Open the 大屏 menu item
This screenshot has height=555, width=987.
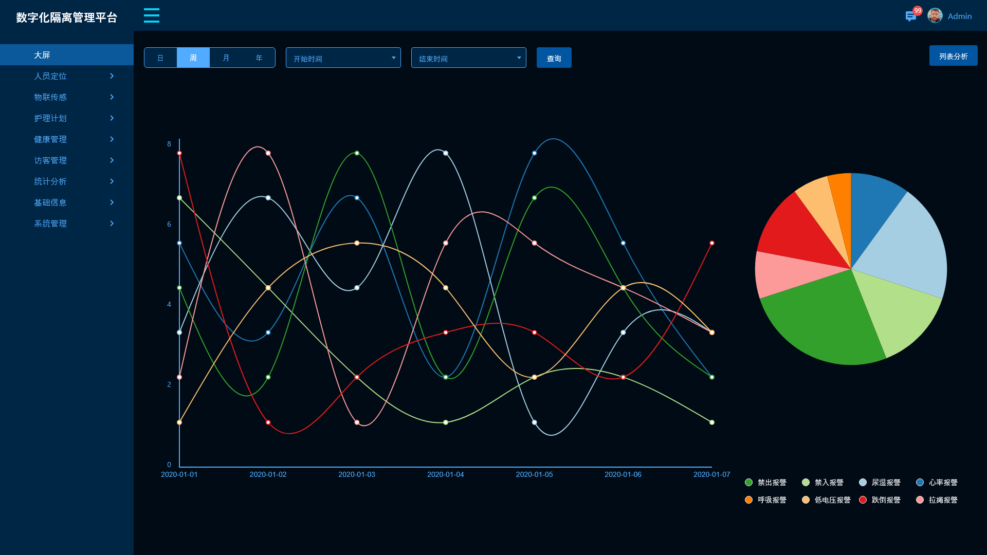[x=67, y=55]
